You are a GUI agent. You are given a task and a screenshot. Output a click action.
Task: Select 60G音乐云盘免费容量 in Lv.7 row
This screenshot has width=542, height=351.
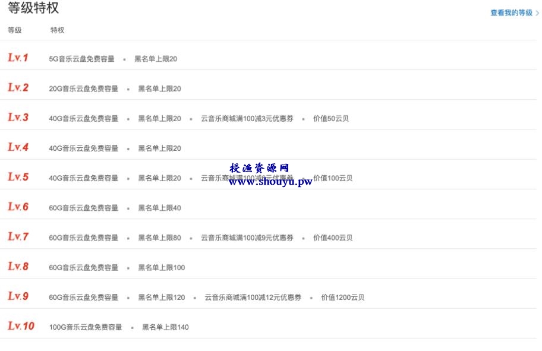tap(83, 238)
